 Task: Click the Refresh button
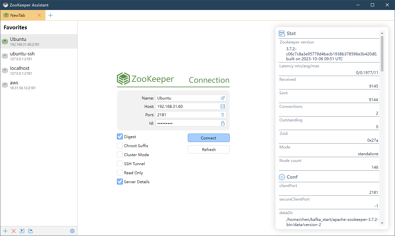click(x=209, y=149)
